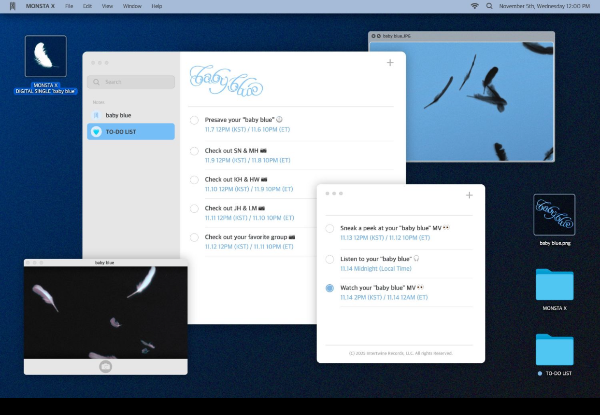600x415 pixels.
Task: Open the baby blue.png desktop file
Action: coord(554,215)
